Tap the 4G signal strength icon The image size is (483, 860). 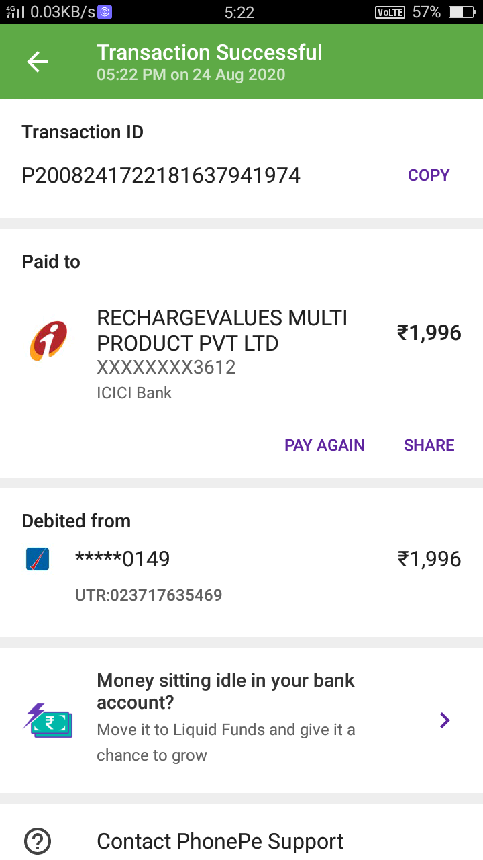[x=15, y=12]
